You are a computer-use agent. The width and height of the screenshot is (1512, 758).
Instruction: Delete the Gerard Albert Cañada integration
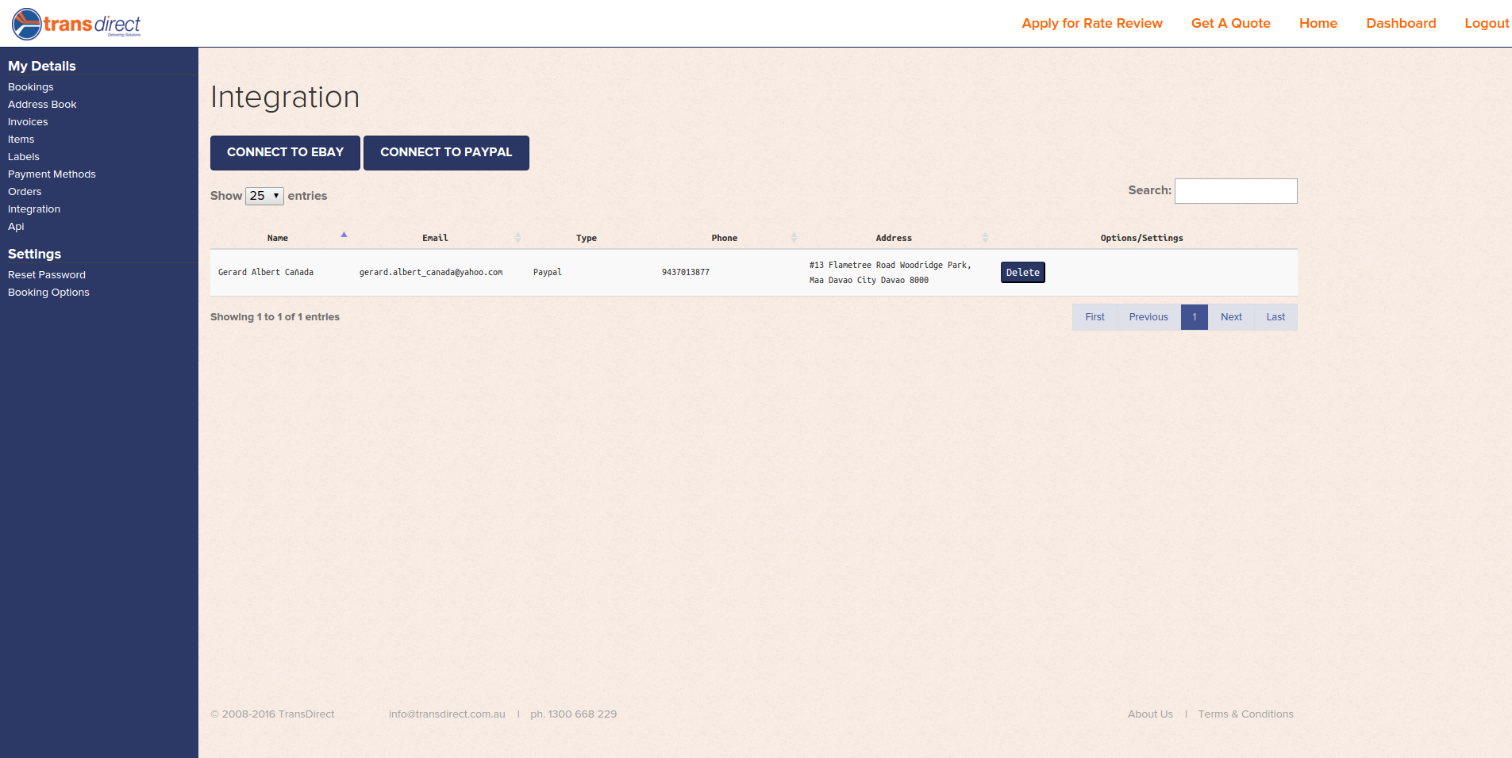coord(1022,273)
